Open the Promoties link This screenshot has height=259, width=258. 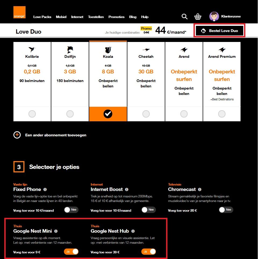click(116, 17)
